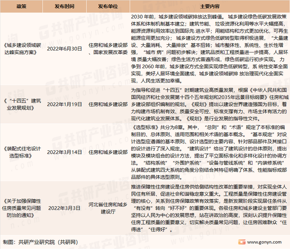Click 住房和城乡建设部 in the 2022年3月14日 row

(108, 152)
